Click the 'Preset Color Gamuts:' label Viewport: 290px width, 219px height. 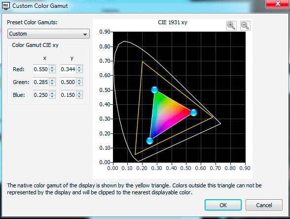(32, 22)
